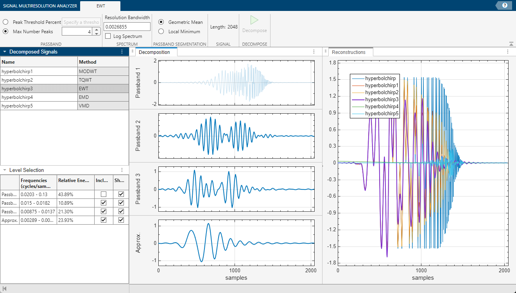The height and width of the screenshot is (293, 516).
Task: Collapse the Decomposed Signals section header
Action: coord(4,51)
